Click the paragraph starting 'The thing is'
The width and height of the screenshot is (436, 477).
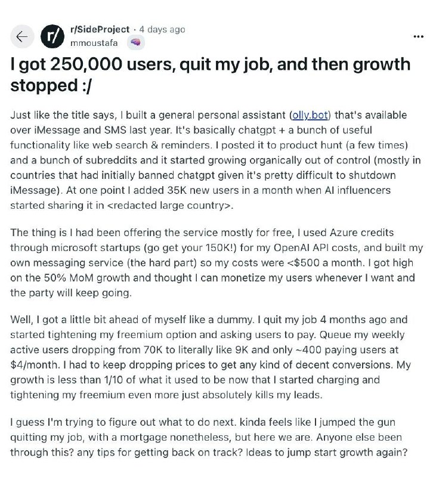[x=209, y=262]
